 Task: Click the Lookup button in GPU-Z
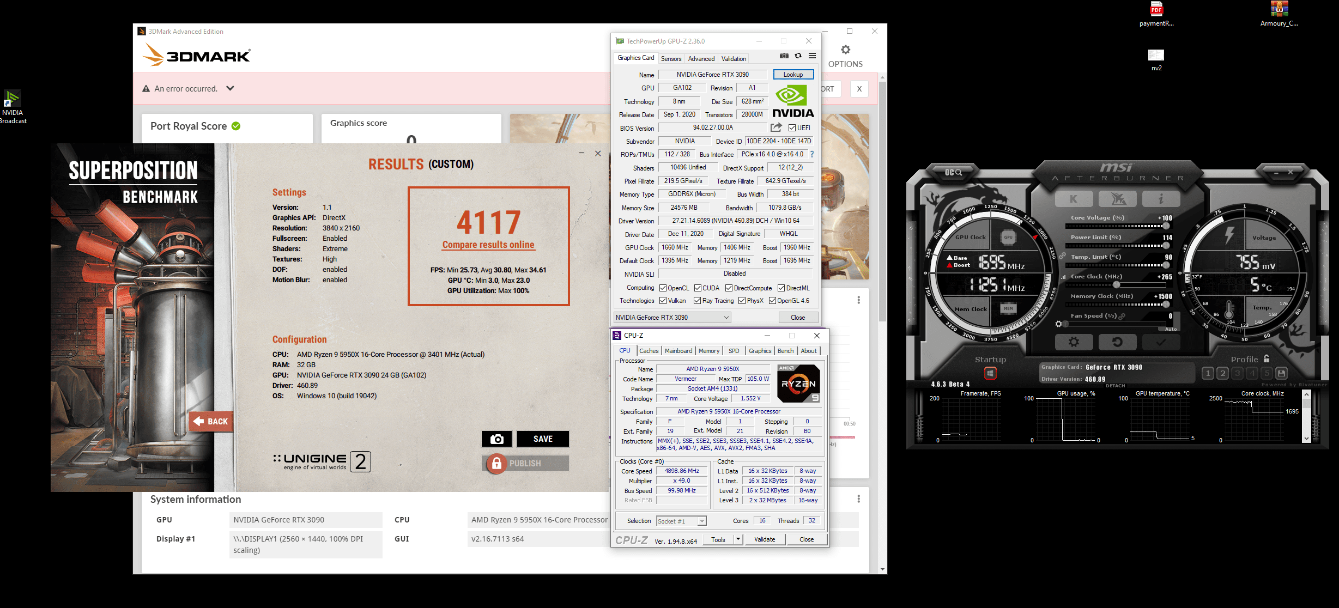pyautogui.click(x=793, y=75)
